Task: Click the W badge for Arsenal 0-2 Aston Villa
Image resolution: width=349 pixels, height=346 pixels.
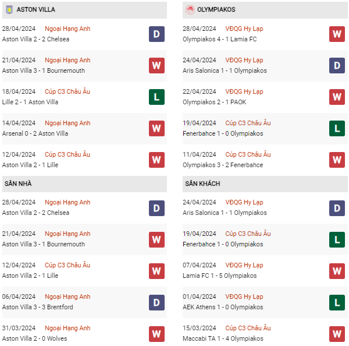Action: (x=156, y=128)
